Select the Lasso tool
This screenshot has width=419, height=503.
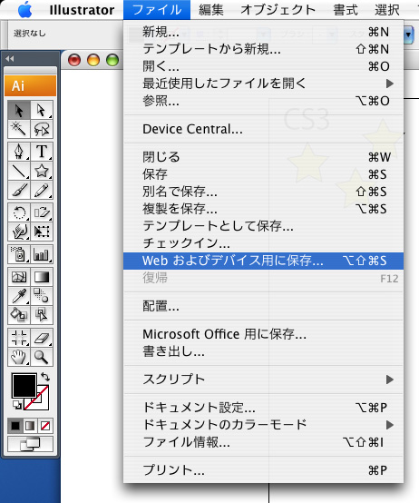pos(42,129)
